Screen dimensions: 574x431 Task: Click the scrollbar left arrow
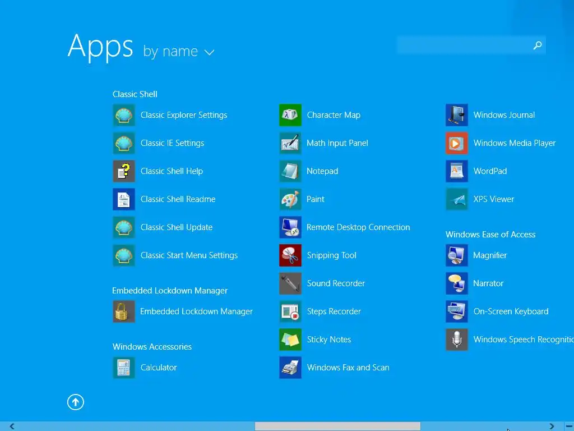12,427
